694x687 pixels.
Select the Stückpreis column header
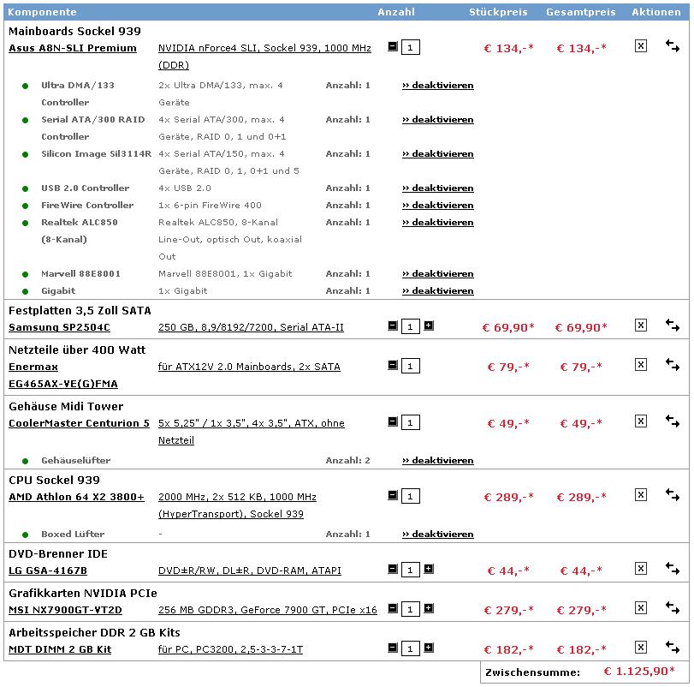(498, 12)
